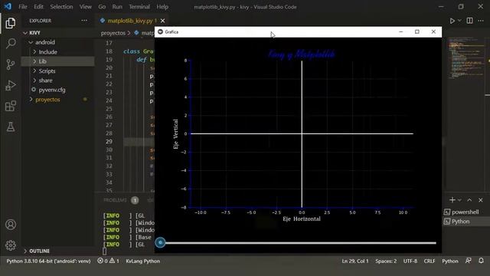The image size is (490, 276).
Task: Click KvLang Python status item
Action: (143, 261)
